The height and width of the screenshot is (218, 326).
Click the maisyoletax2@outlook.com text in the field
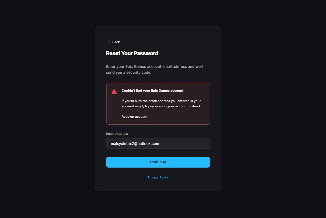[135, 143]
